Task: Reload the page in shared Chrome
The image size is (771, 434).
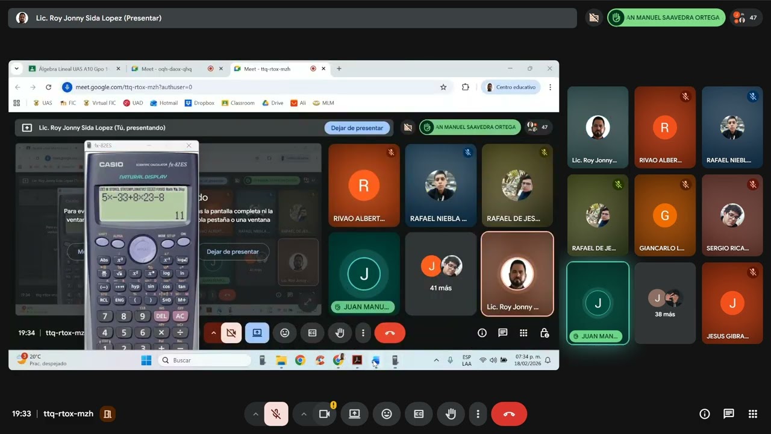Action: [49, 87]
